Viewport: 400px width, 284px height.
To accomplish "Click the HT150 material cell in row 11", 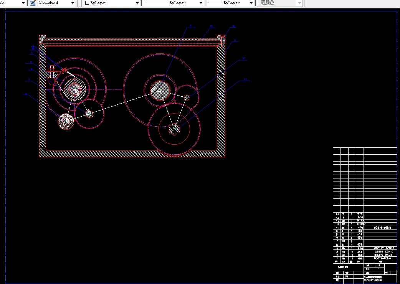I will pos(361,224).
